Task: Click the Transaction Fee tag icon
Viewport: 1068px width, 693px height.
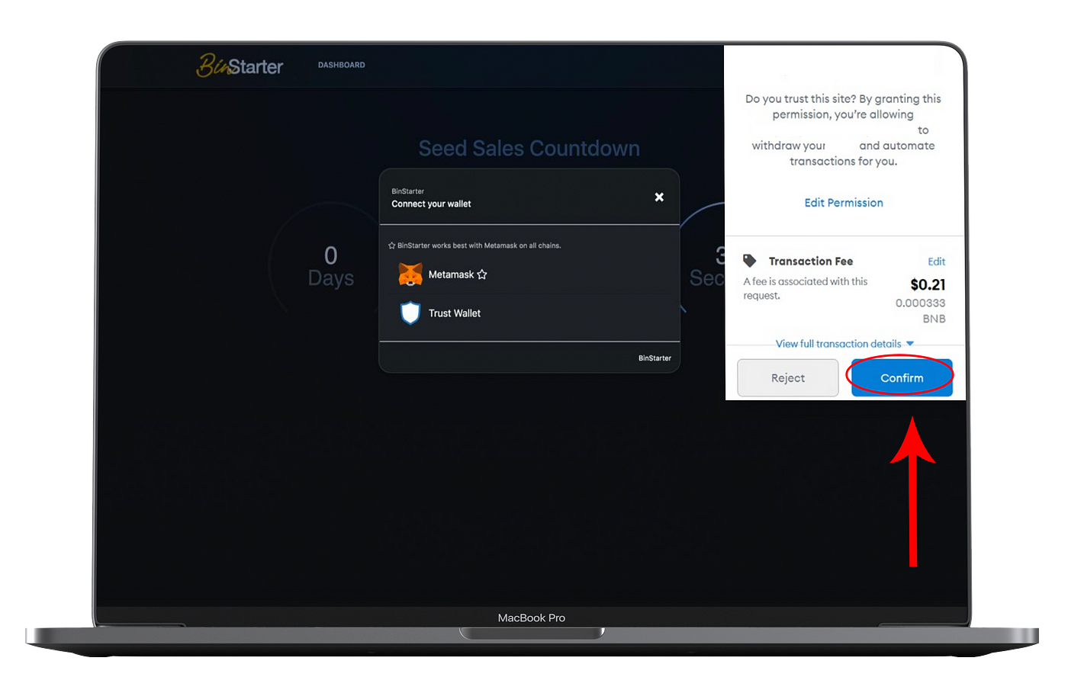Action: (x=750, y=261)
